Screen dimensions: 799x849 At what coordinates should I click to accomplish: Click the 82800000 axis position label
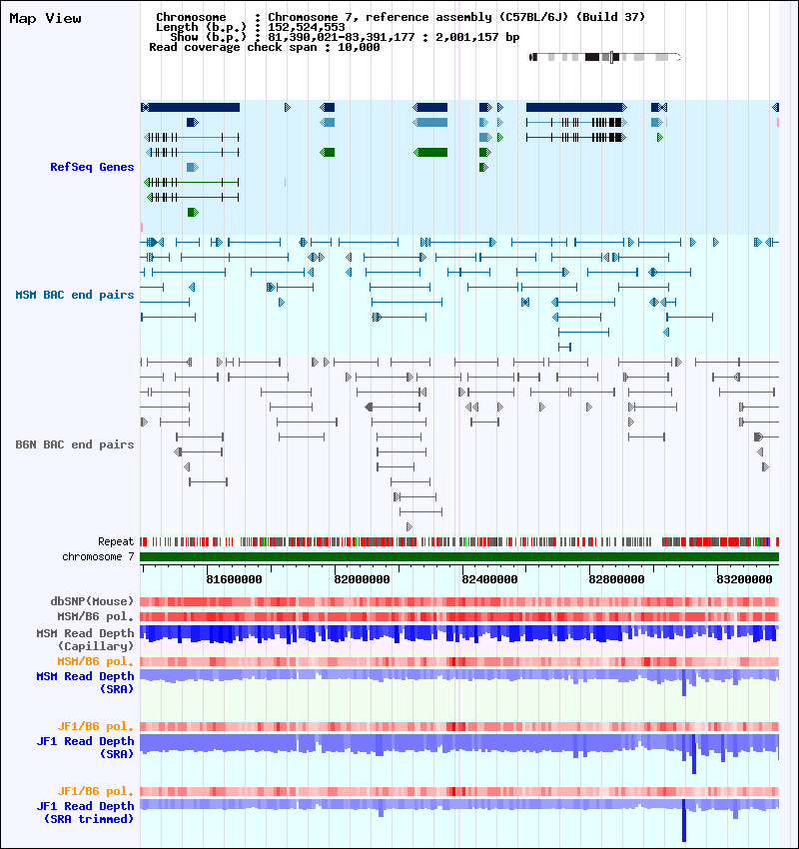point(616,579)
